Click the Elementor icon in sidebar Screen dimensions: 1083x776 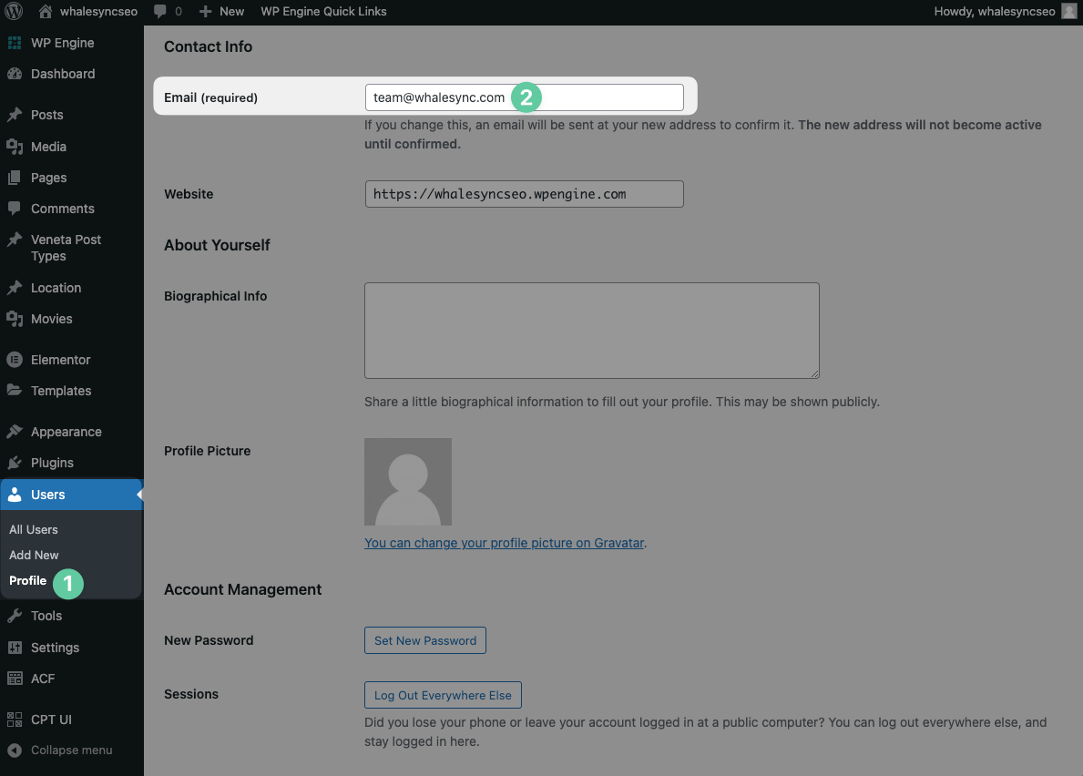point(15,360)
